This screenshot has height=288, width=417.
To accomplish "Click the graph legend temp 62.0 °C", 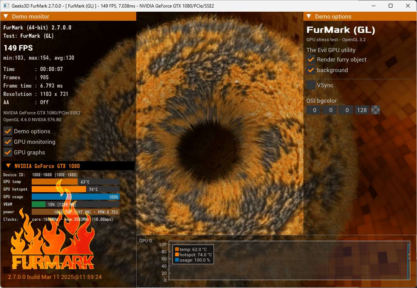I will pyautogui.click(x=191, y=249).
